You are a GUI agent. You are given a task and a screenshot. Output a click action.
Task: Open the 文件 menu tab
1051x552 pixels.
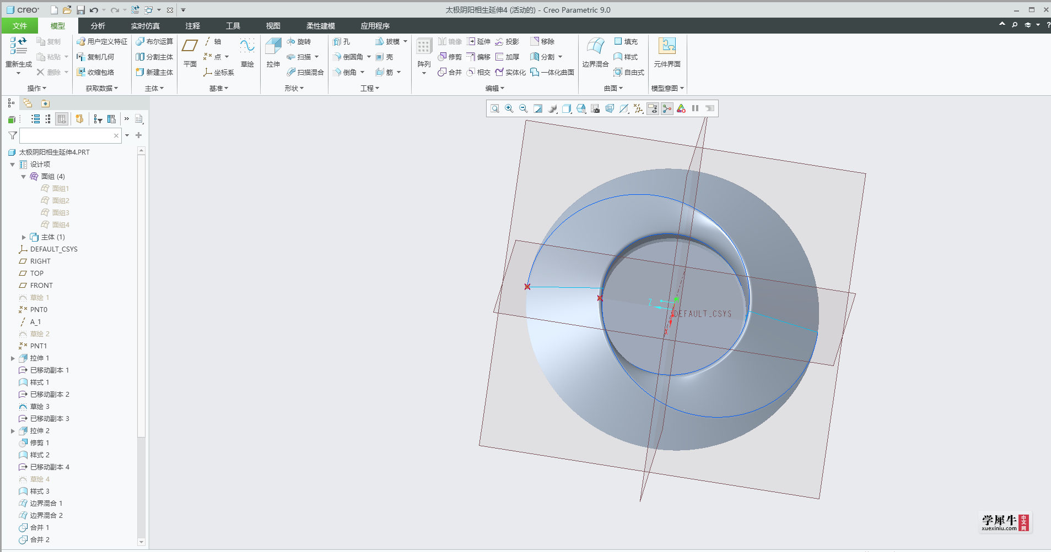click(x=20, y=26)
